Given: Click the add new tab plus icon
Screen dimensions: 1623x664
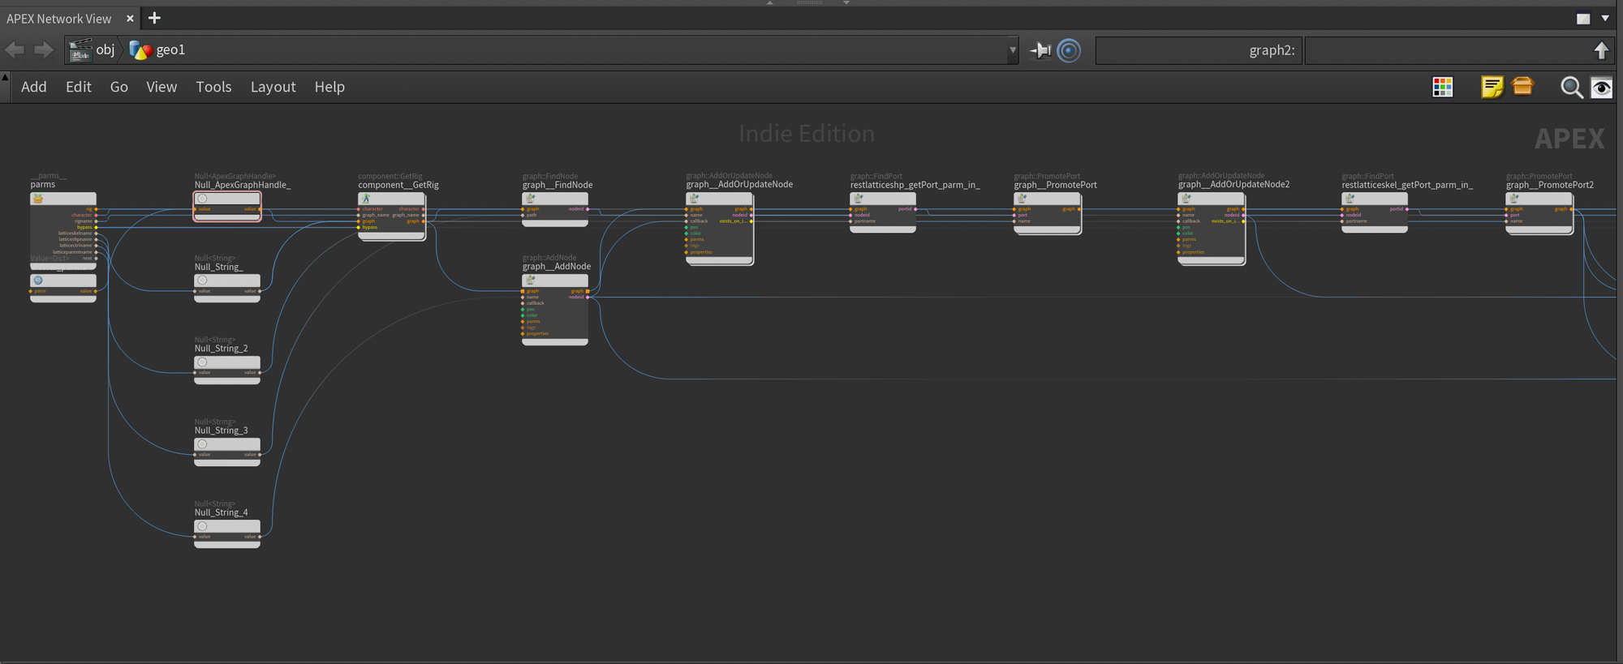Looking at the screenshot, I should click(x=154, y=18).
